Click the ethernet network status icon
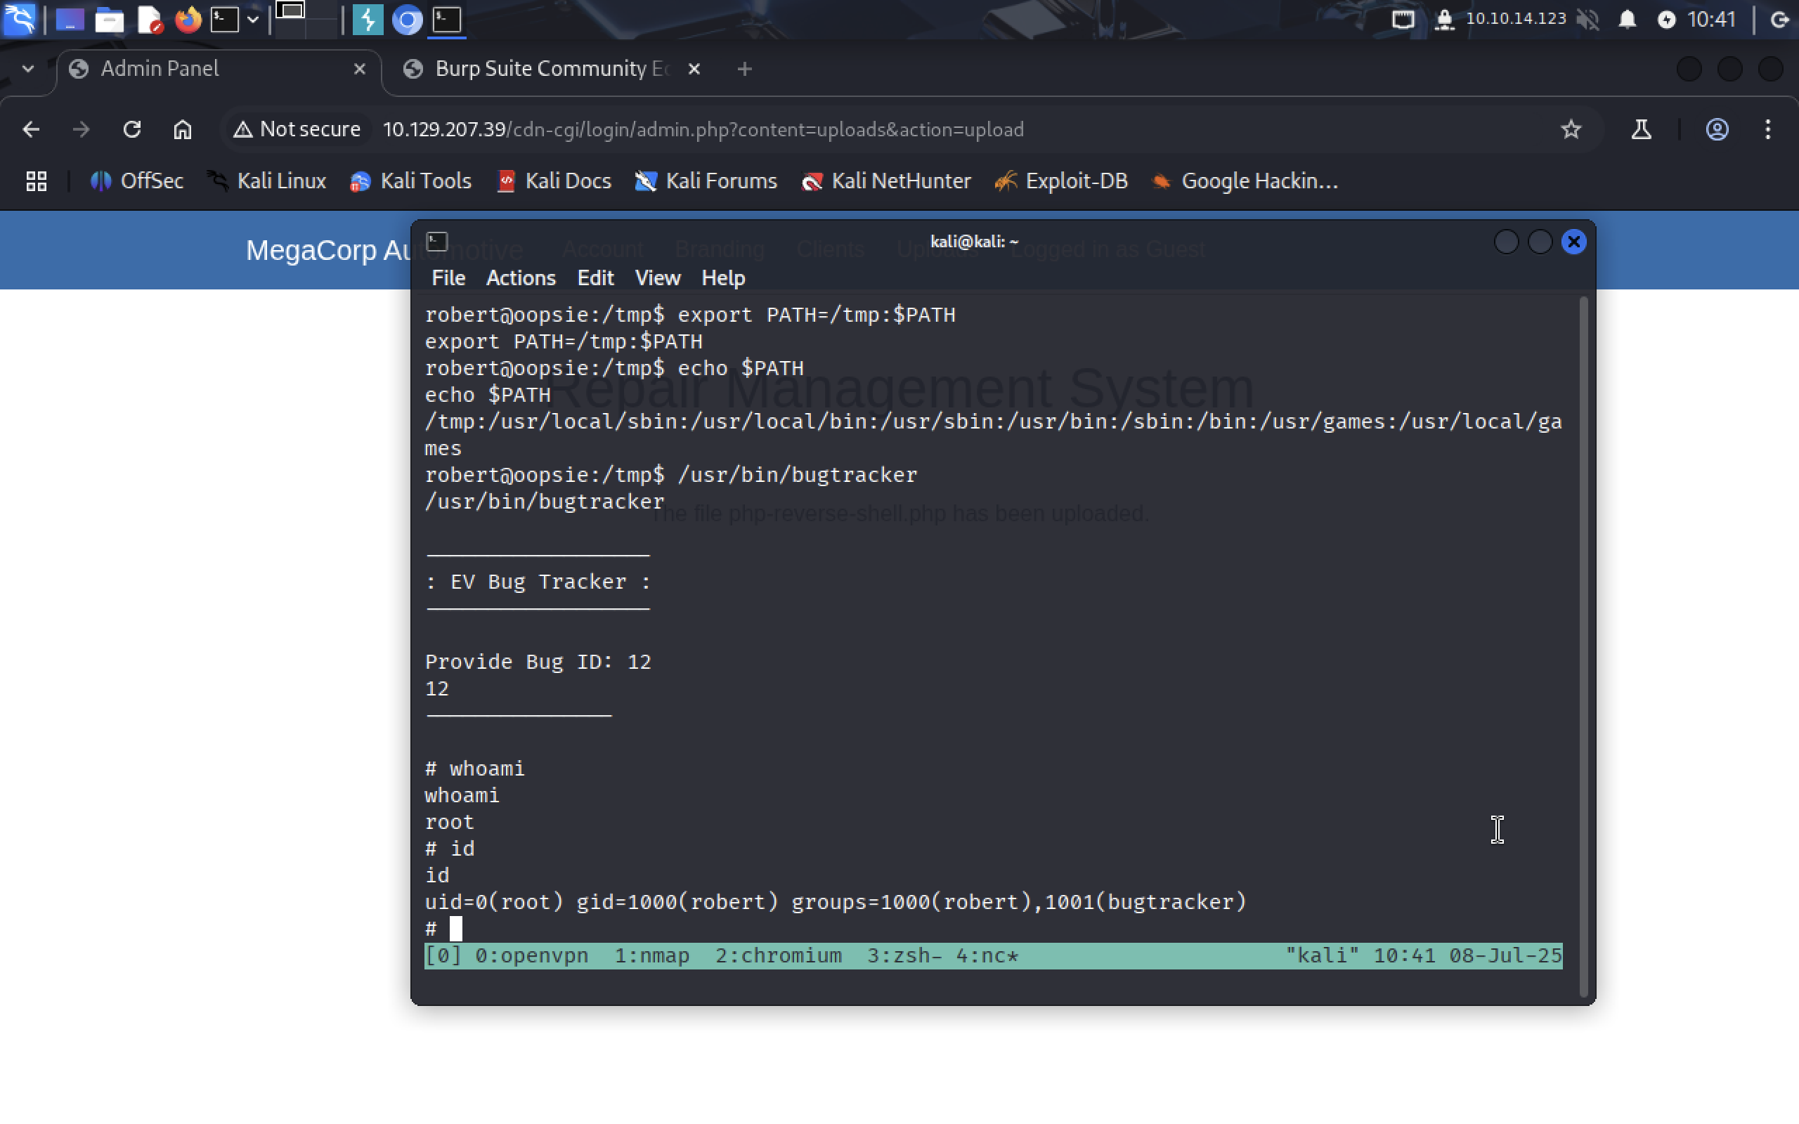 click(x=1403, y=20)
